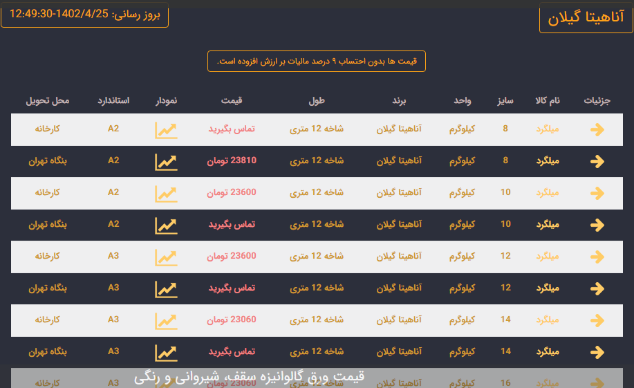The width and height of the screenshot is (634, 388).
Task: Open chart for size 14 بنگاه تهران row
Action: 166,352
